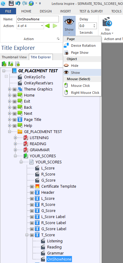The image size is (123, 263).
Task: Switch to Title Explorer tab
Action: [41, 57]
